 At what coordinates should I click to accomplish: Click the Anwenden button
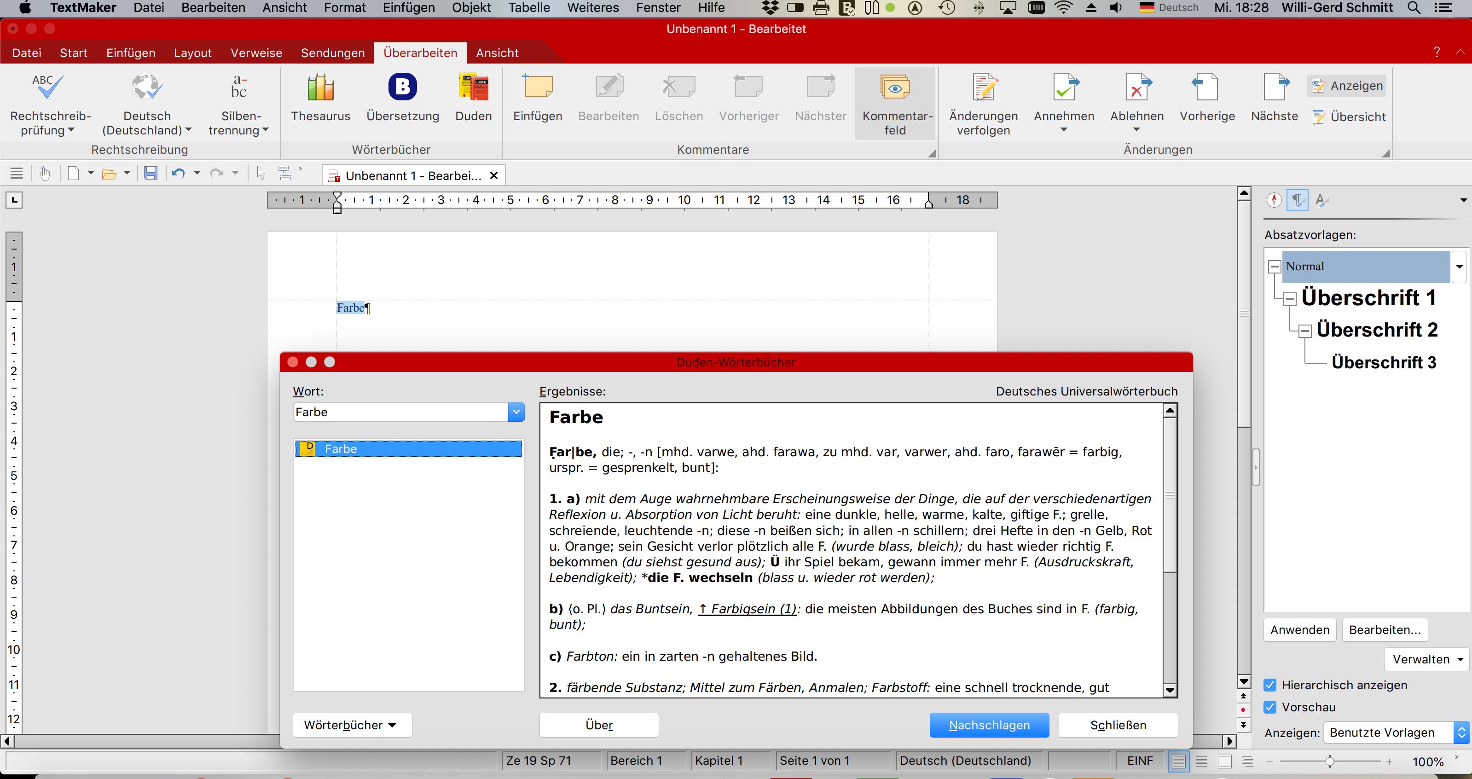1299,629
